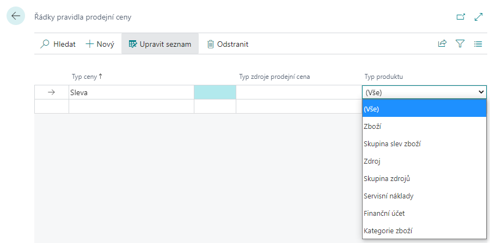The width and height of the screenshot is (490, 243).
Task: Click the share icon in toolbar
Action: (x=442, y=44)
